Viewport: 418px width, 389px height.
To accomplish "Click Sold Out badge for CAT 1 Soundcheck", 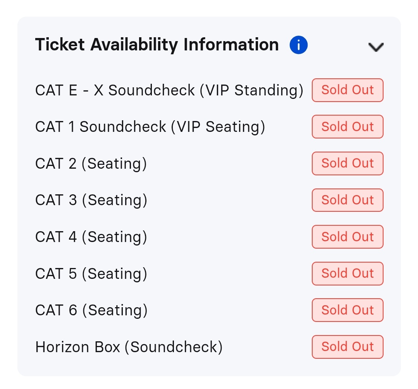I will [x=347, y=127].
